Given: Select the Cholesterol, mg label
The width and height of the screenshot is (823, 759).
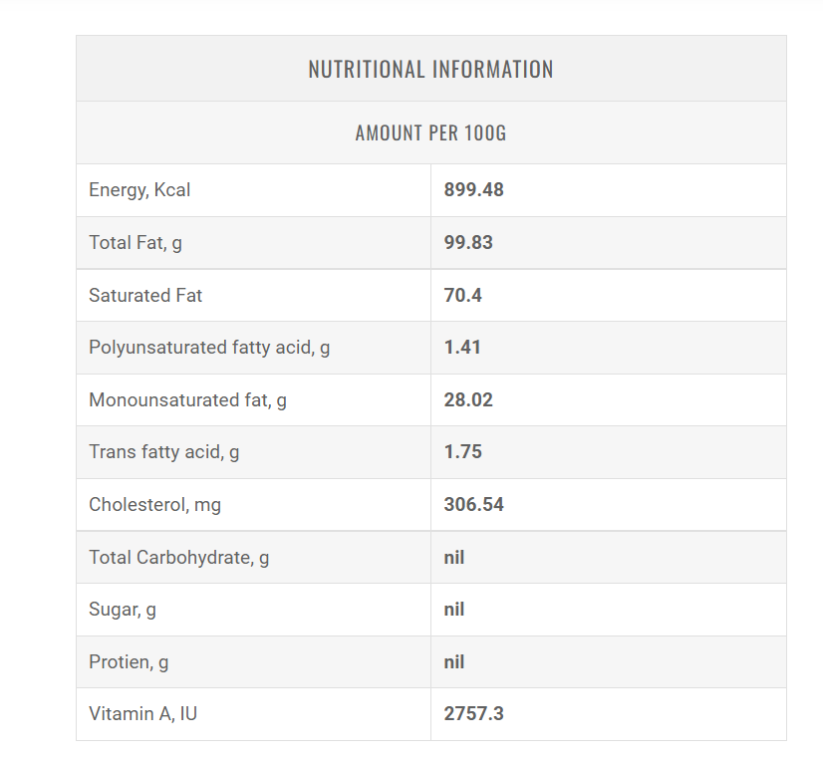Looking at the screenshot, I should click(x=155, y=505).
